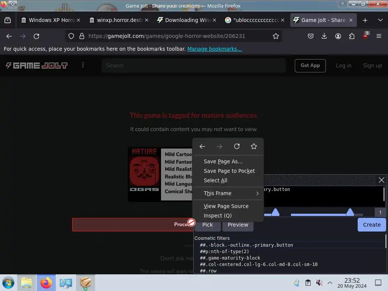Viewport: 388px width, 291px height.
Task: Click the URL address bar
Action: [173, 36]
